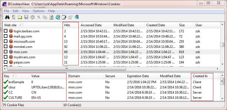The image size is (227, 110).
Task: Click '2/5/2016 1:04:22 PM' expiration date cell
Action: coord(142,82)
